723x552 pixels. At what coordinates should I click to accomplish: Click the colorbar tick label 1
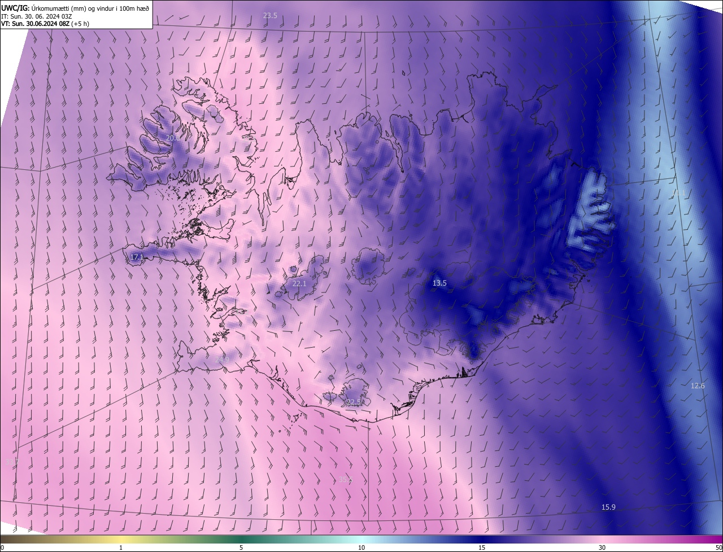click(121, 548)
